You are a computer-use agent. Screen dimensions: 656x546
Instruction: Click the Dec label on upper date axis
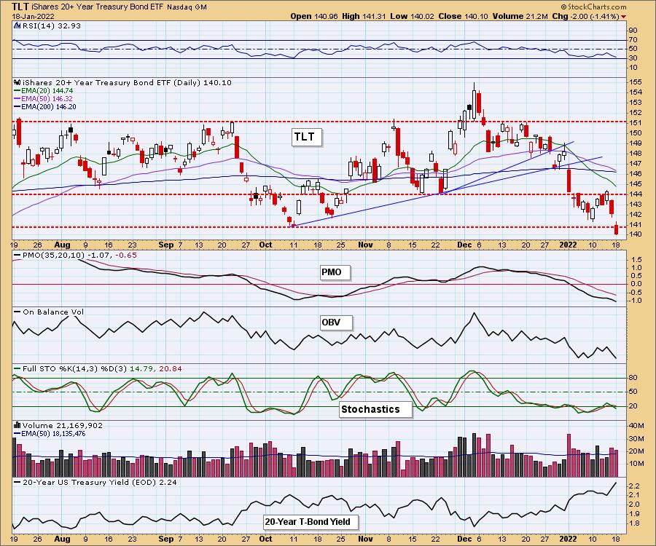464,245
